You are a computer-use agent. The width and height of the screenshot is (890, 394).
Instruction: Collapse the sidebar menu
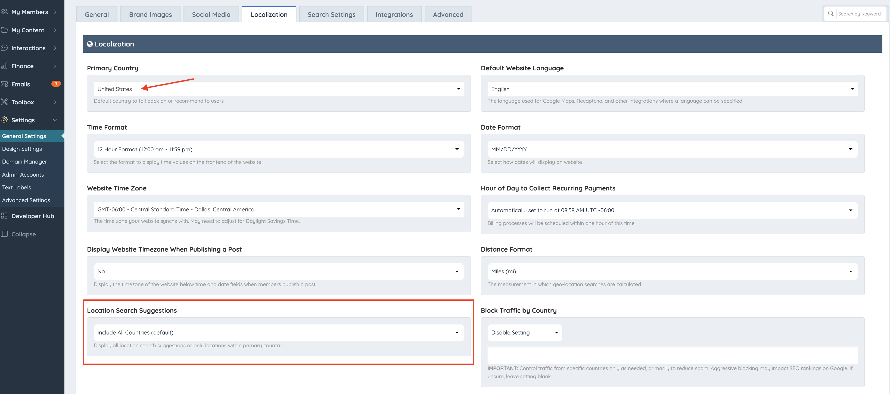(23, 234)
